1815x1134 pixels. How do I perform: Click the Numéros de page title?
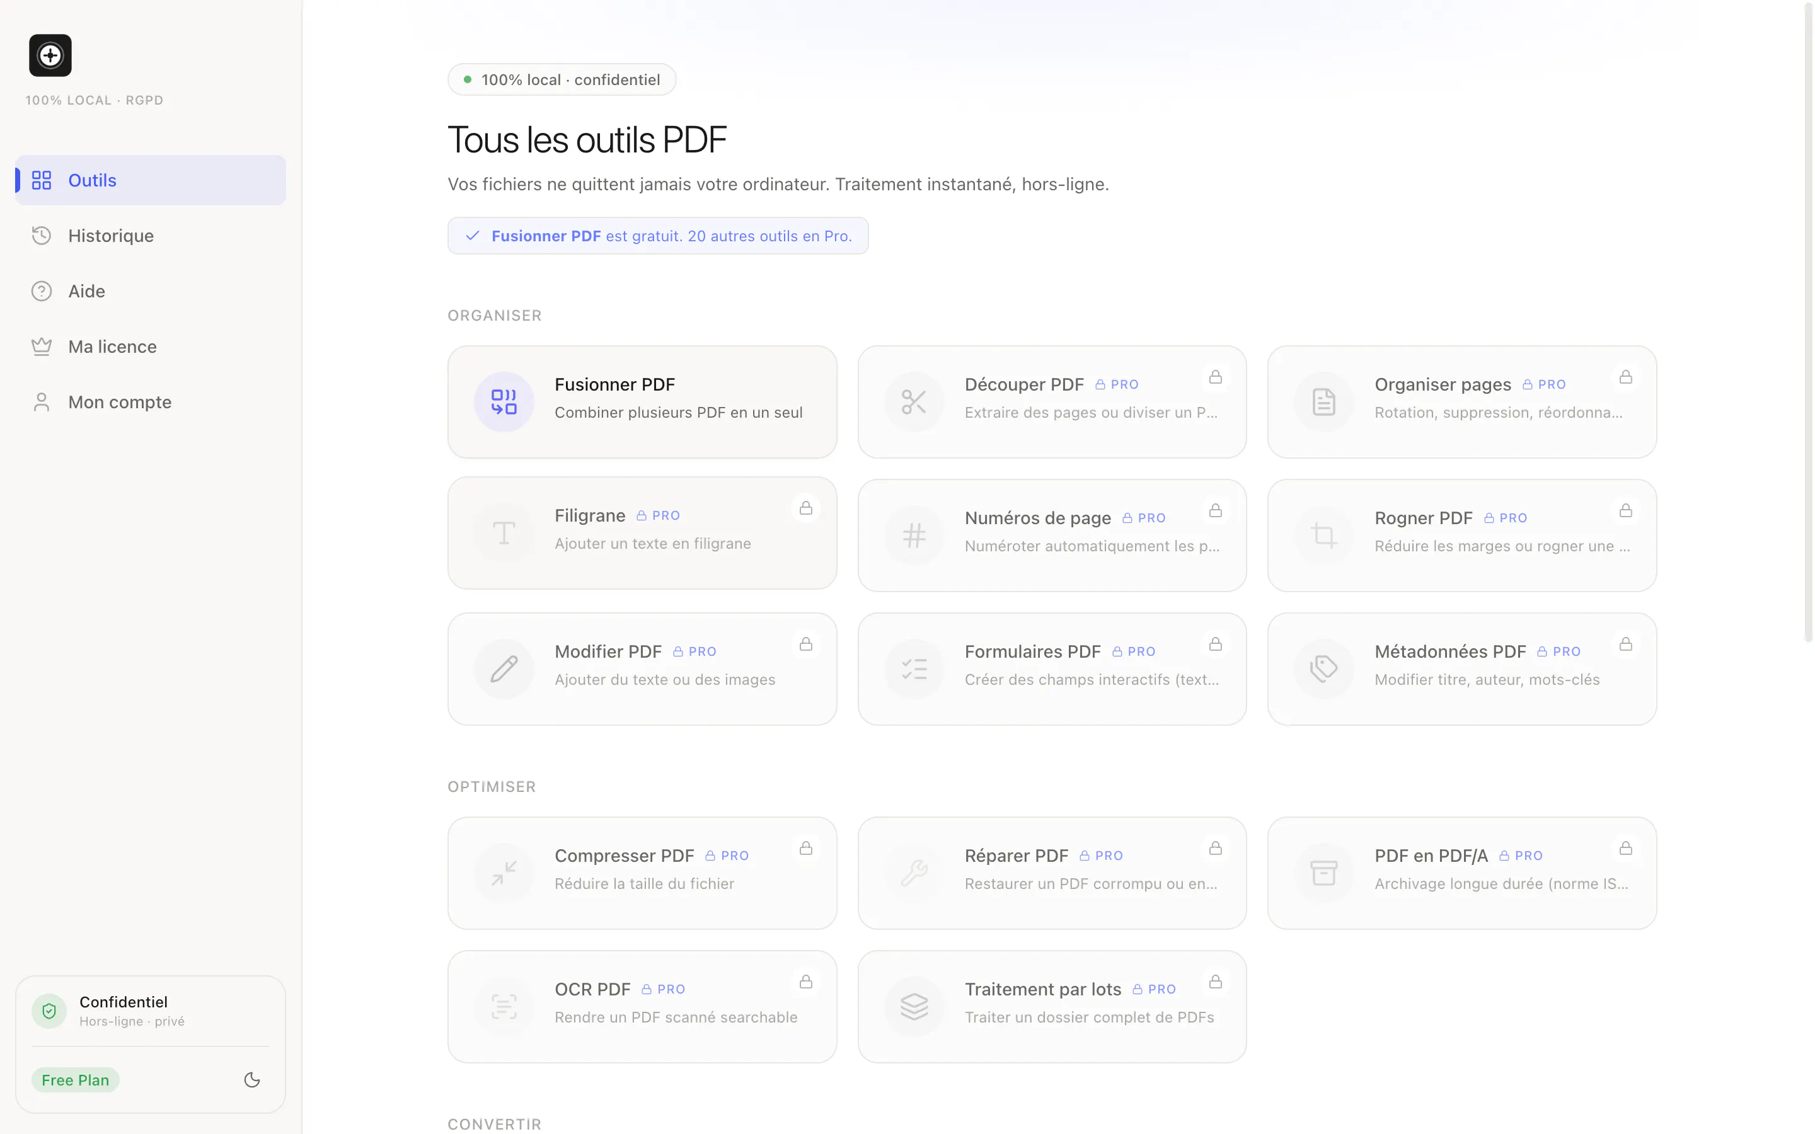click(x=1038, y=517)
